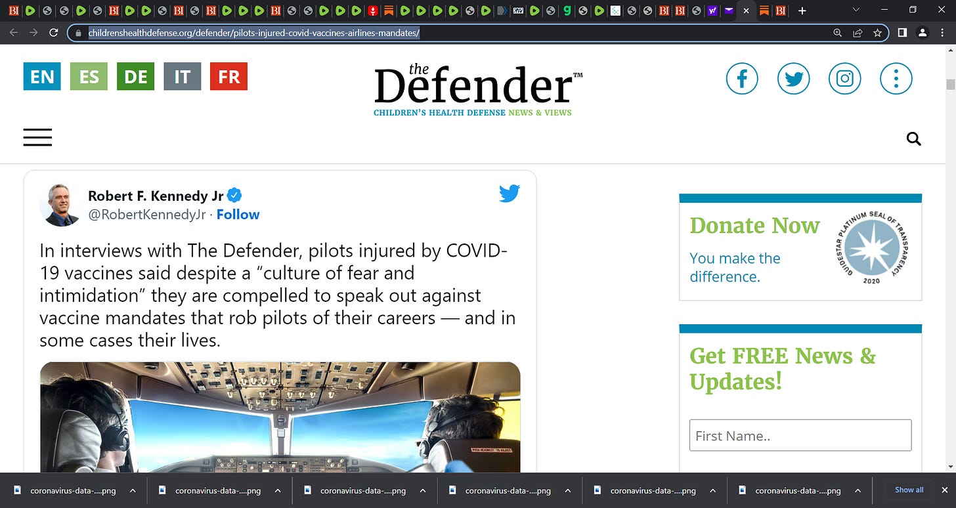
Task: Select the EN language button
Action: (42, 76)
